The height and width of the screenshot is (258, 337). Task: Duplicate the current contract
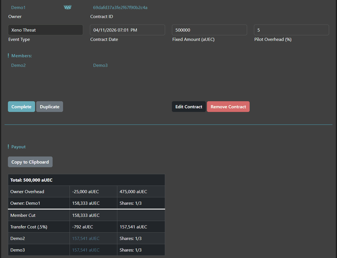(x=49, y=107)
